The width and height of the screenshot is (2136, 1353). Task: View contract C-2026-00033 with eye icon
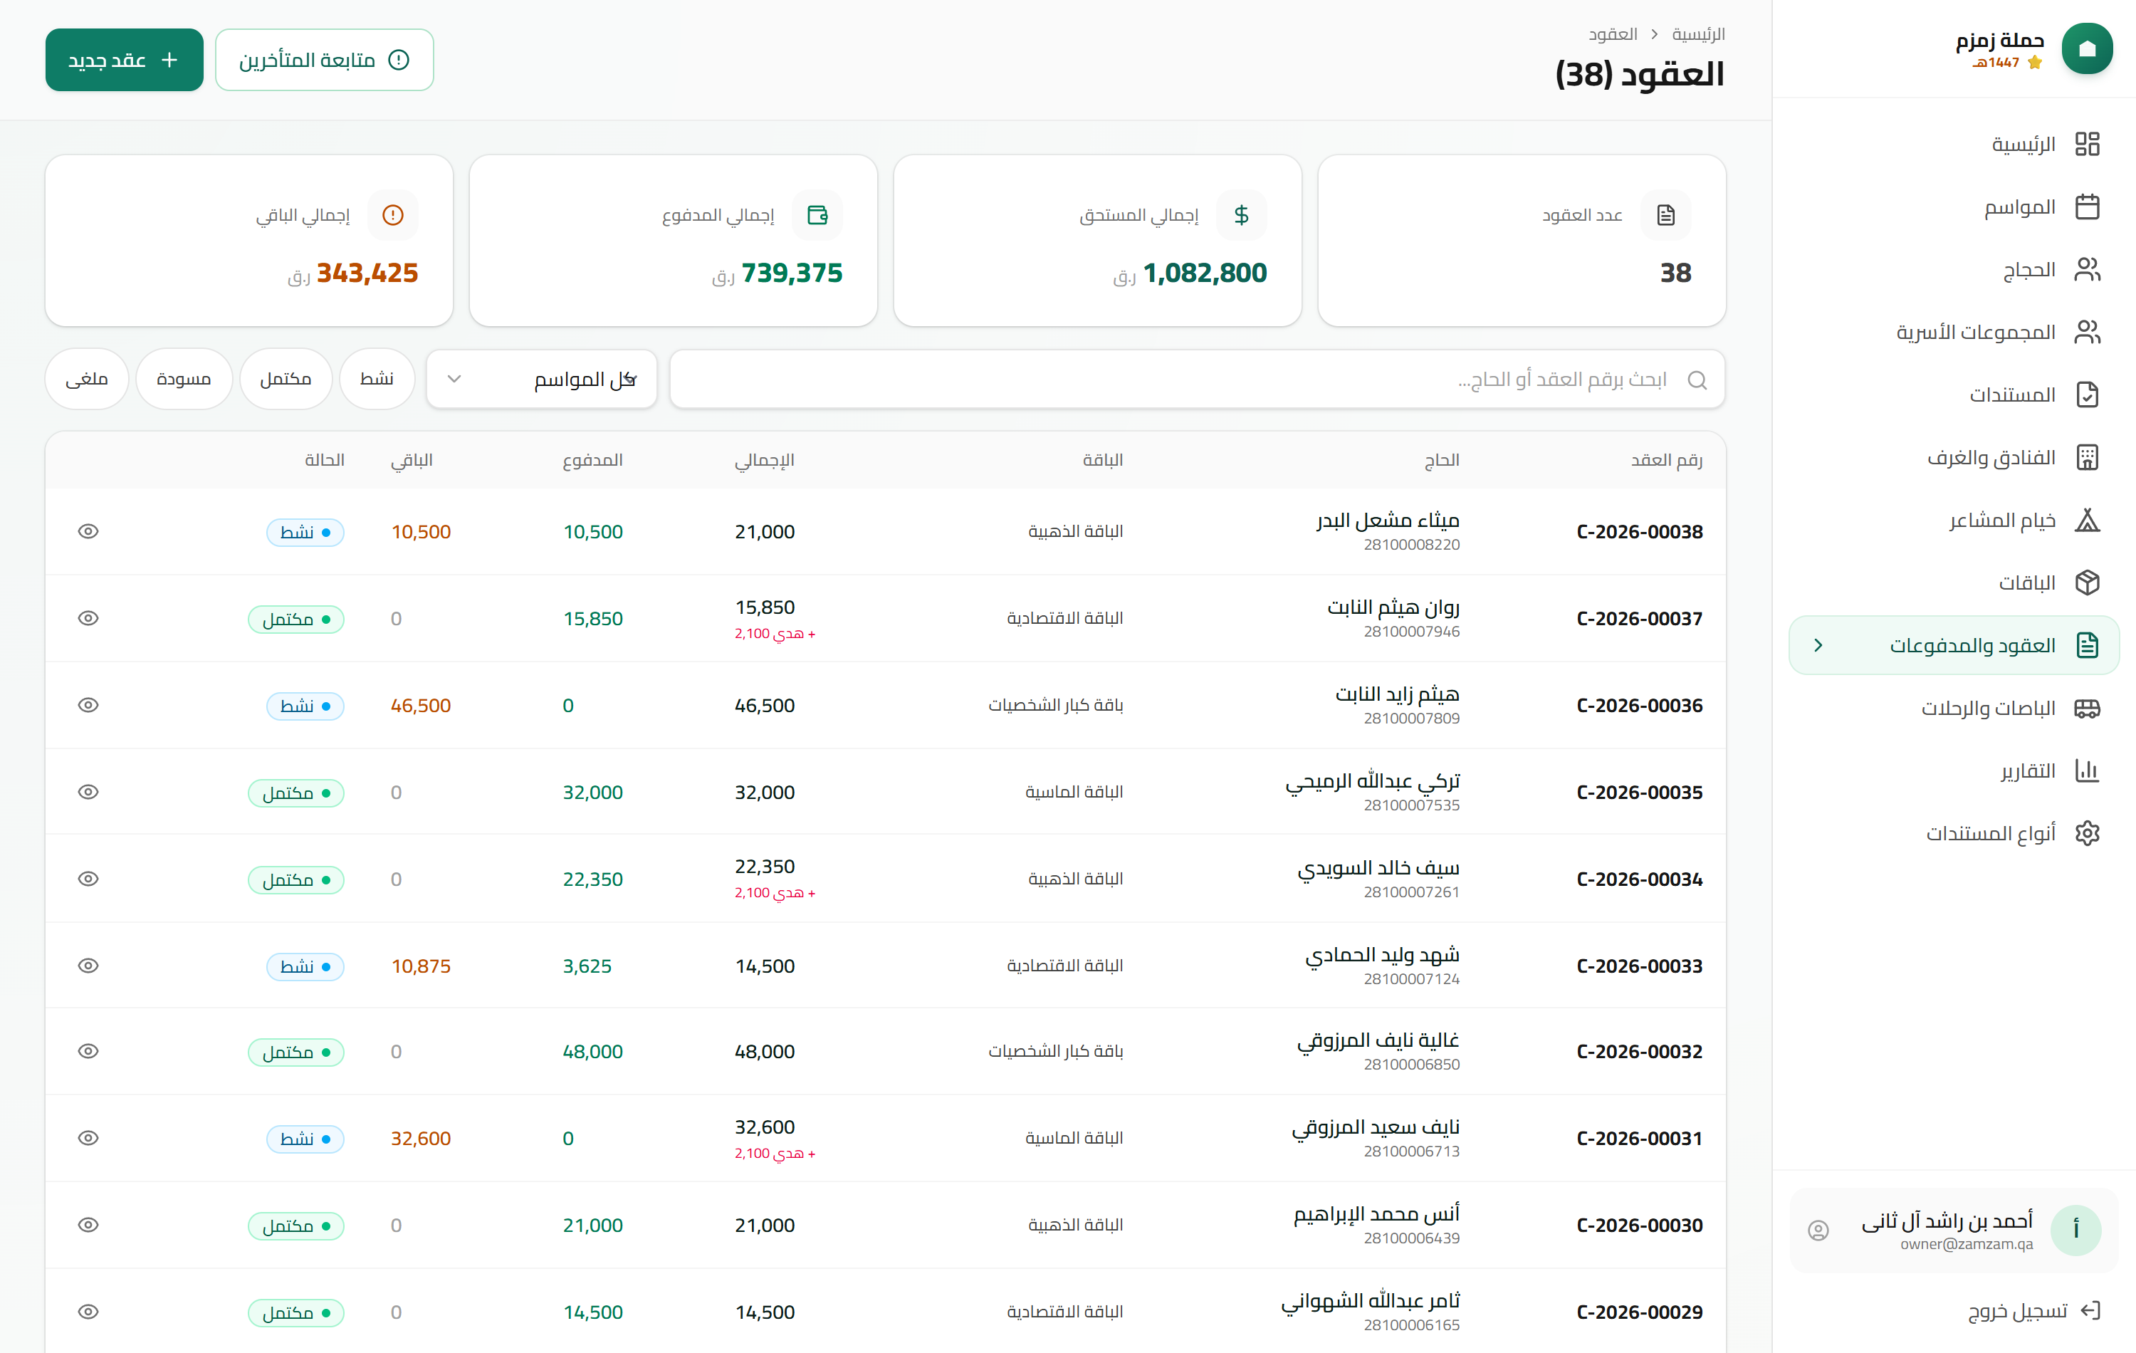[88, 966]
